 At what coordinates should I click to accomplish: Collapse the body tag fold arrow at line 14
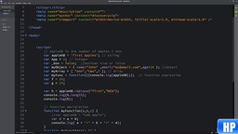point(26,35)
